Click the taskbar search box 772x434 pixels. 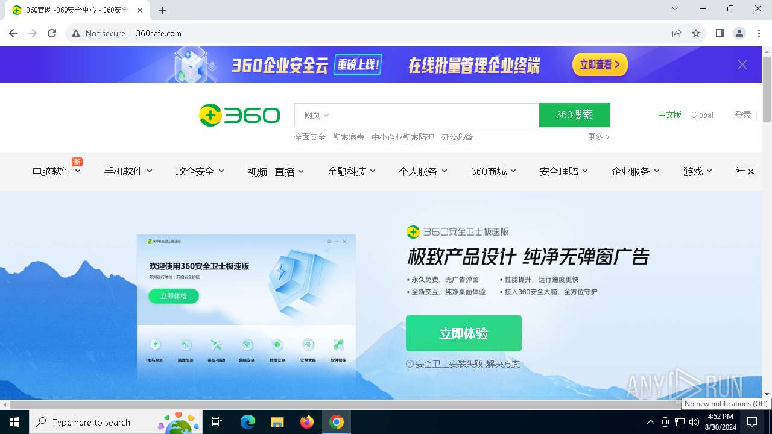[116, 422]
